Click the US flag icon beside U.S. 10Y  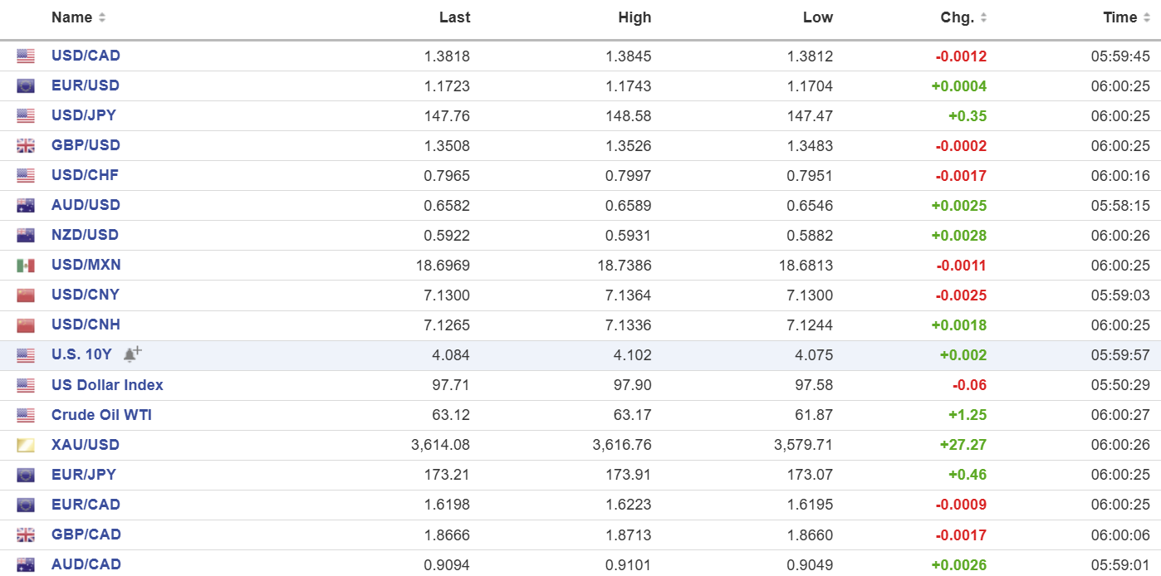coord(26,355)
